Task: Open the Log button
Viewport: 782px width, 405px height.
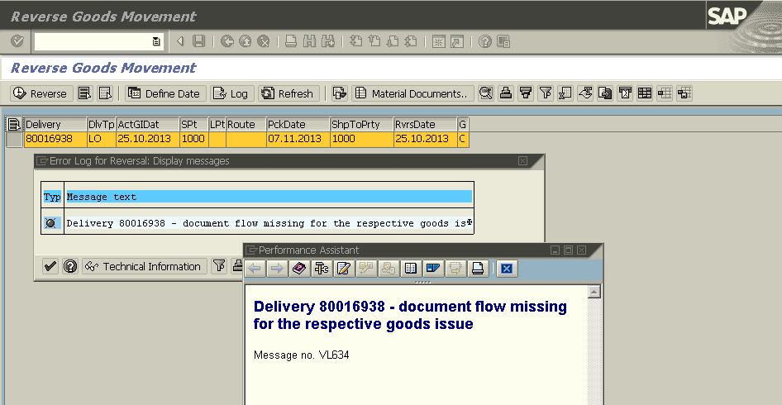Action: click(x=232, y=93)
